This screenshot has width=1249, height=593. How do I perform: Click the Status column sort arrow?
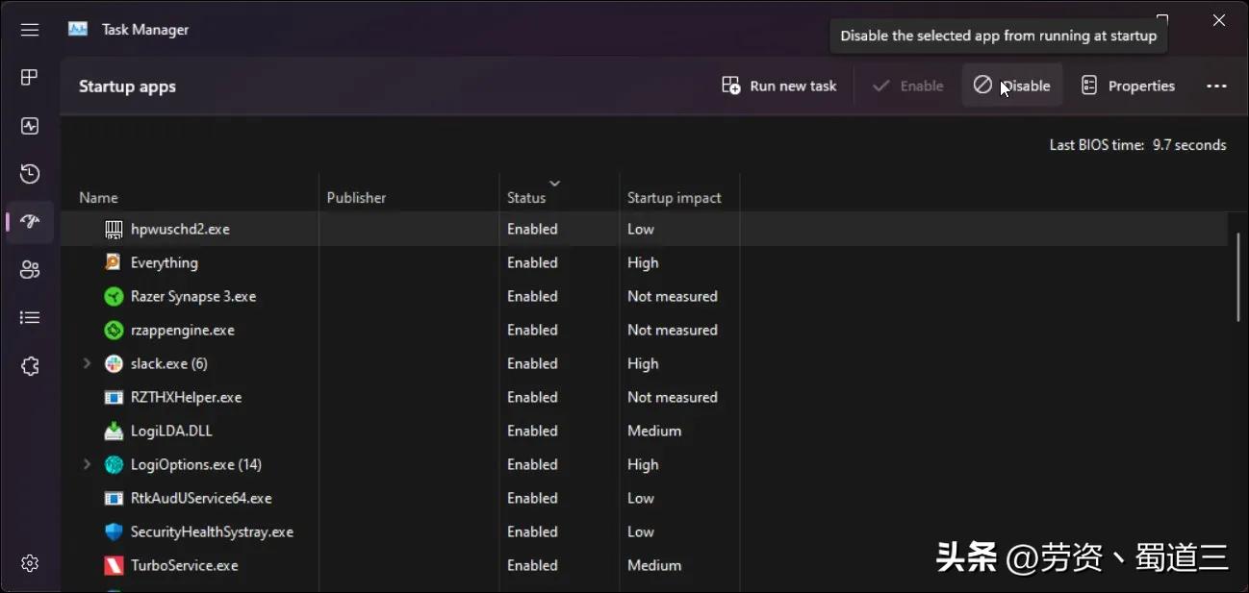point(554,183)
